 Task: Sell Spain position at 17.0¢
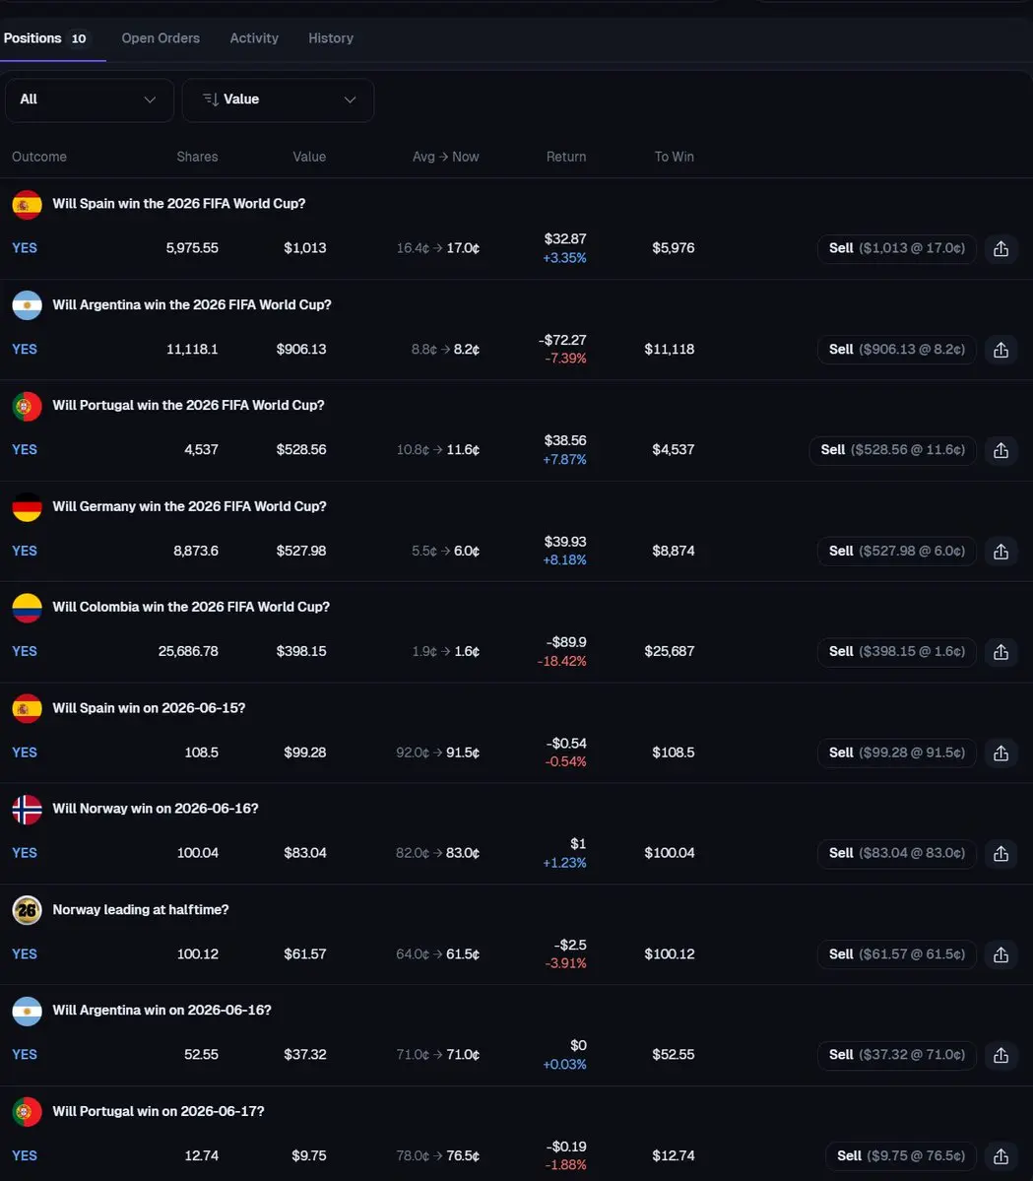tap(897, 248)
